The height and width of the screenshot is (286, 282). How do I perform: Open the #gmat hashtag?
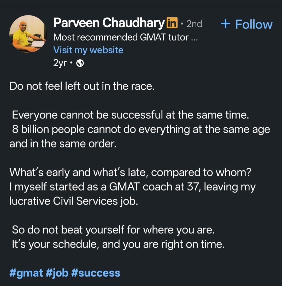(26, 273)
